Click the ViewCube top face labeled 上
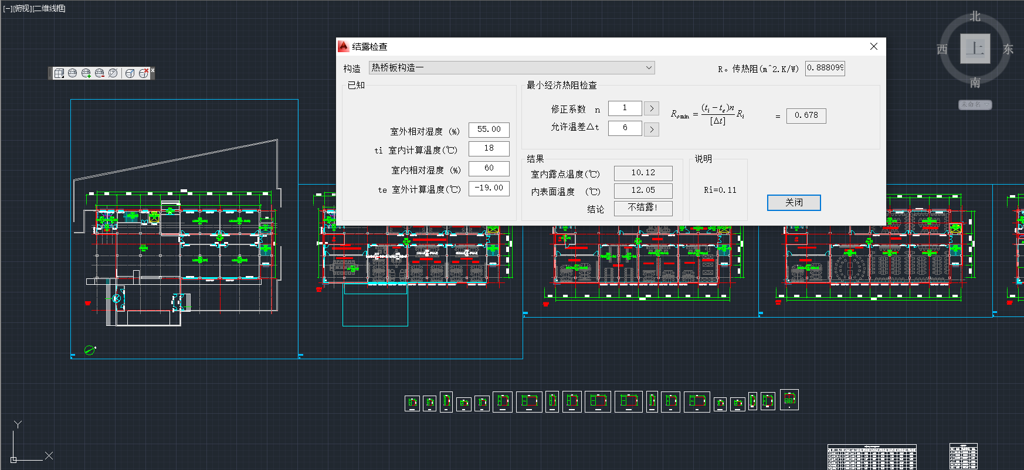This screenshot has width=1024, height=470. click(x=975, y=48)
